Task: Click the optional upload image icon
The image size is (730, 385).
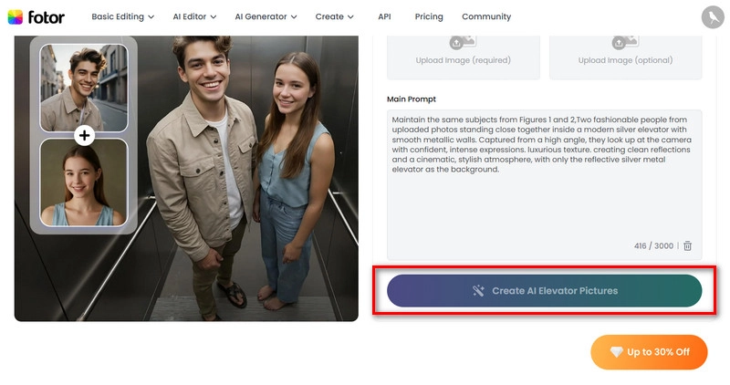Action: click(x=625, y=41)
